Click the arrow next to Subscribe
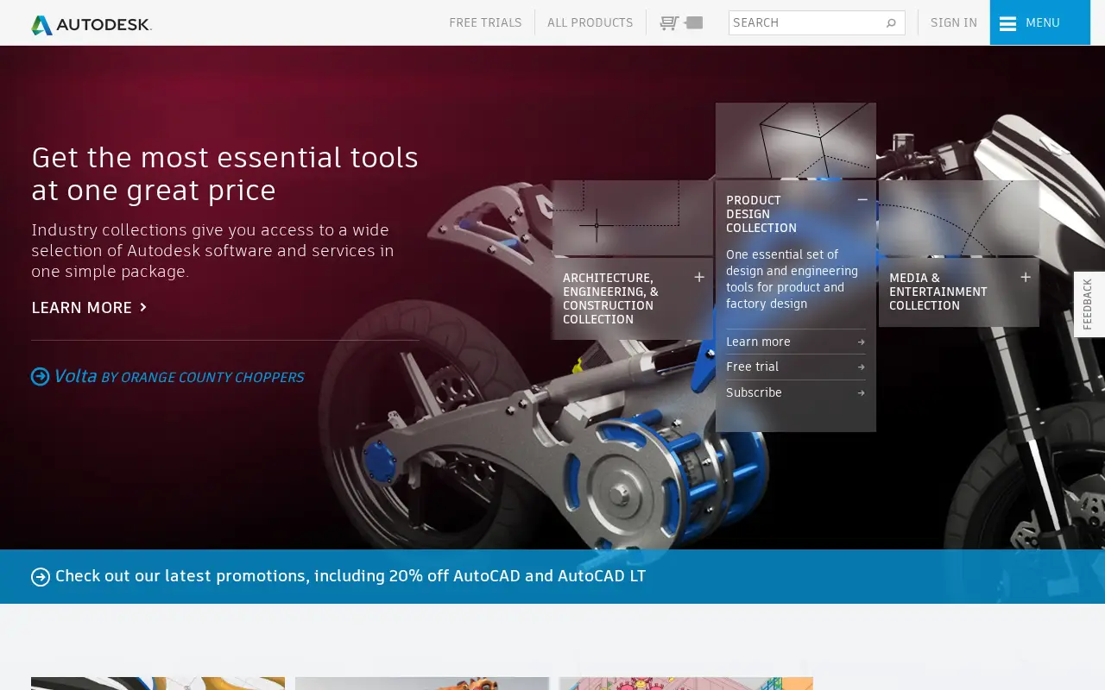This screenshot has width=1105, height=690. click(861, 393)
